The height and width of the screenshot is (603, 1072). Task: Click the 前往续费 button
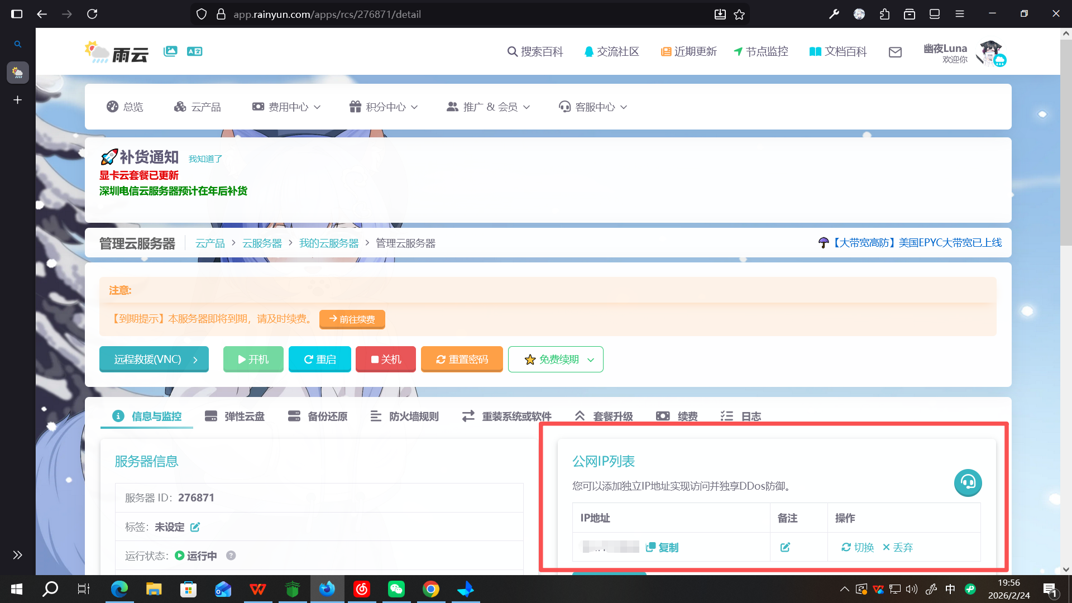click(x=352, y=319)
